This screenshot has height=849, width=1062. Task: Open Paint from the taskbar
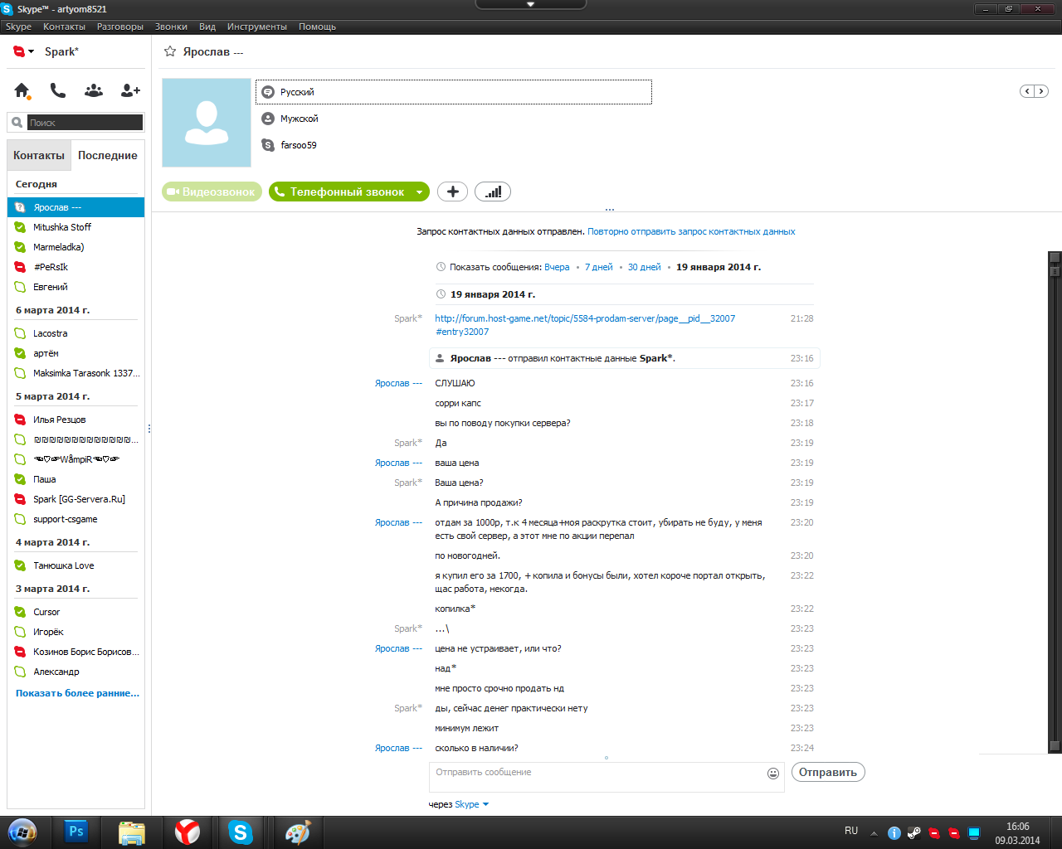coord(298,832)
